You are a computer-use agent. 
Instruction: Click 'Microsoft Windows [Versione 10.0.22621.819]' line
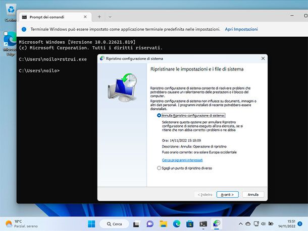click(77, 42)
